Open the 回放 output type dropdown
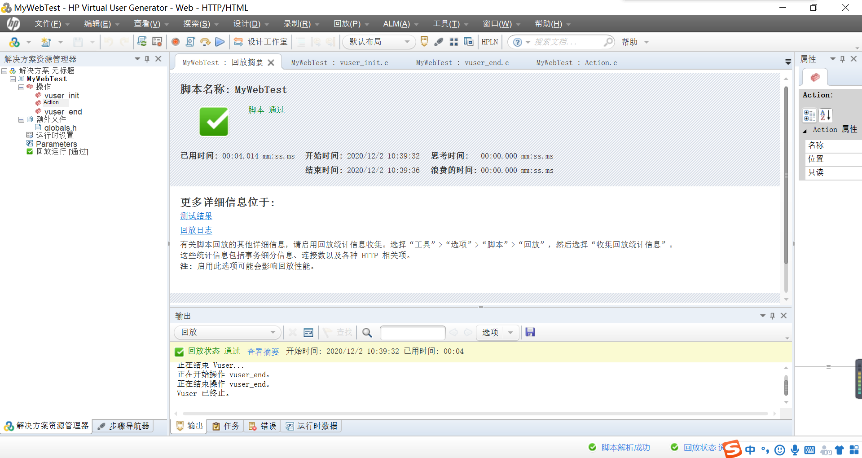 click(x=228, y=332)
